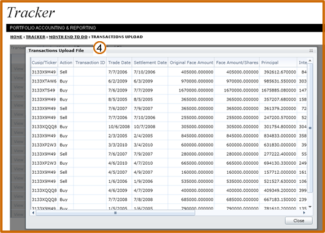Click principal value 631830.000000
This screenshot has width=325, height=233.
[x=280, y=145]
